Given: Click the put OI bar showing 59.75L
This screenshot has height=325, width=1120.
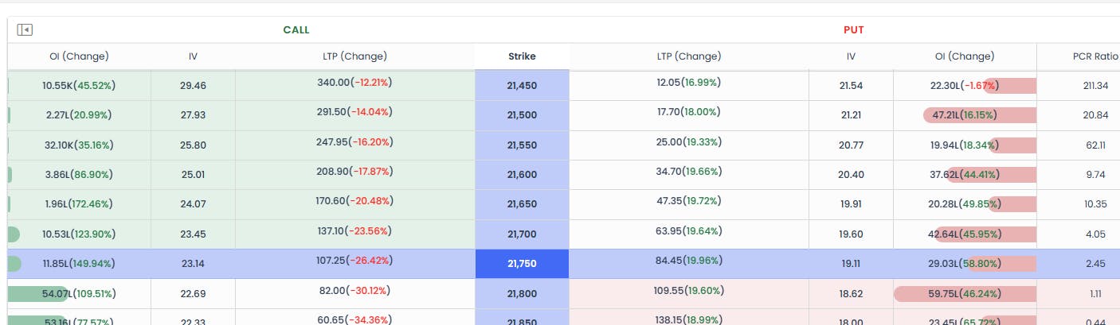Looking at the screenshot, I should pos(964,294).
